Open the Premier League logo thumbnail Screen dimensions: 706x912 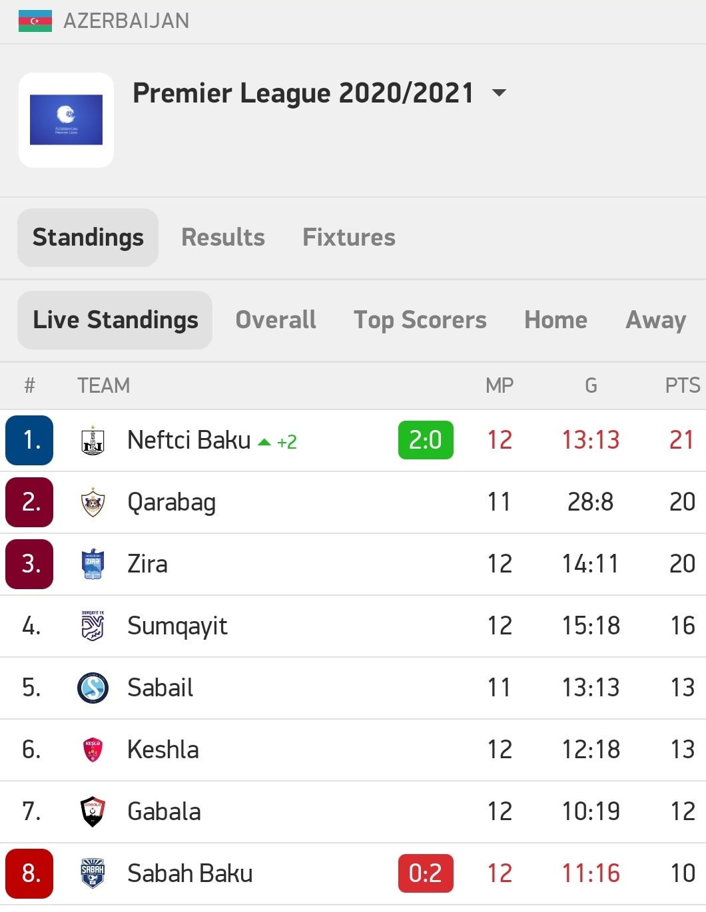pos(66,120)
